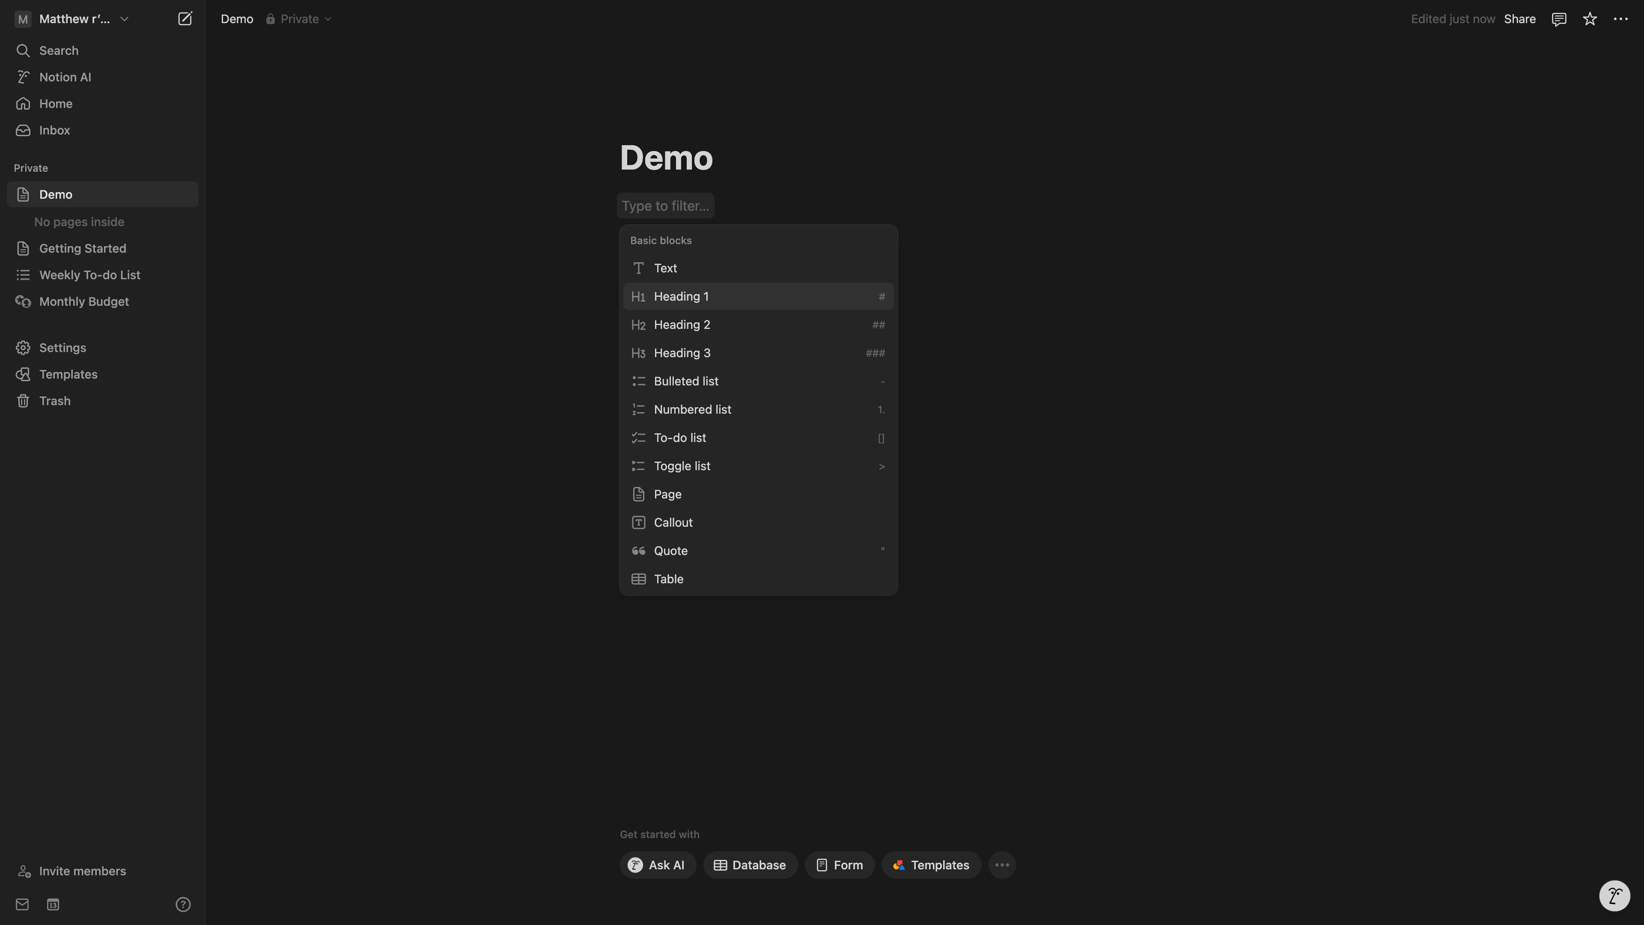Select the Text block
The image size is (1644, 925).
(x=758, y=268)
